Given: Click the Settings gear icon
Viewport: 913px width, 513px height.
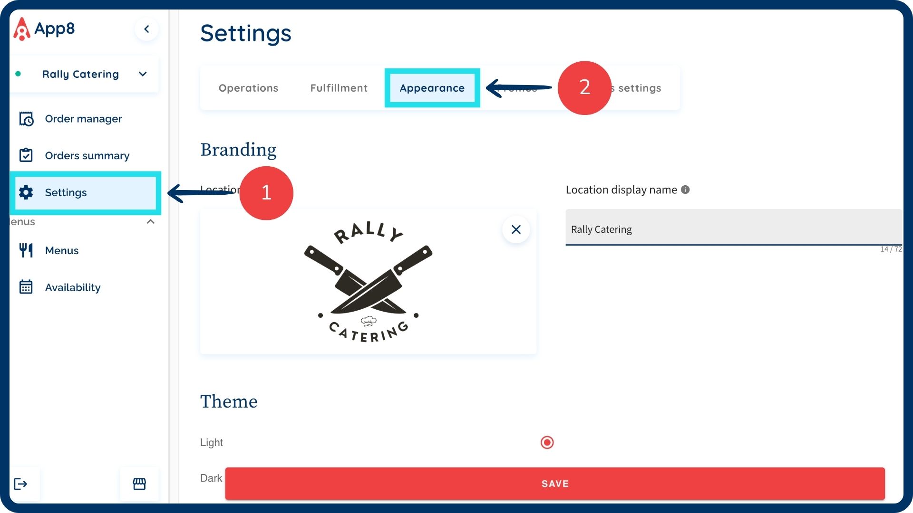Looking at the screenshot, I should click(26, 192).
